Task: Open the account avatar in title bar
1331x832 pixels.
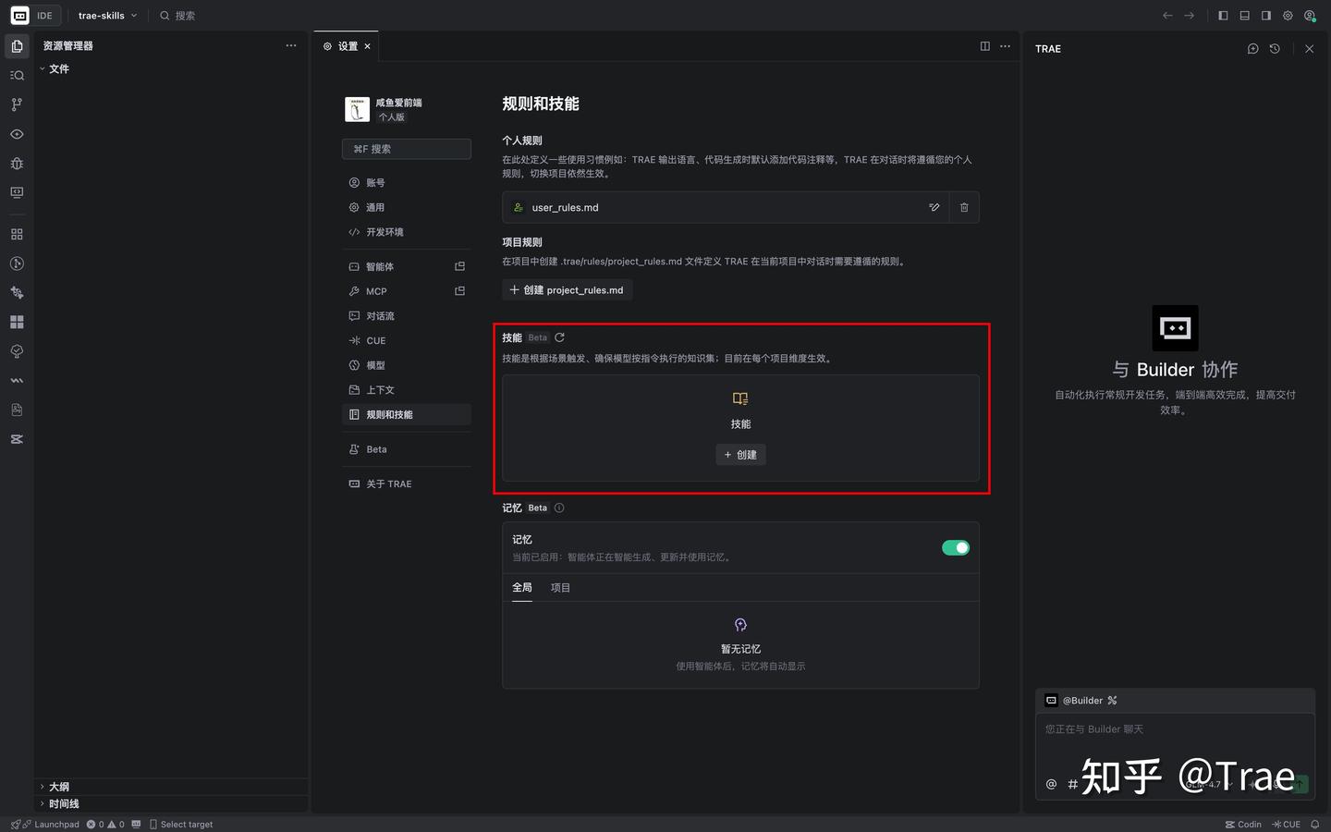Action: (1310, 16)
